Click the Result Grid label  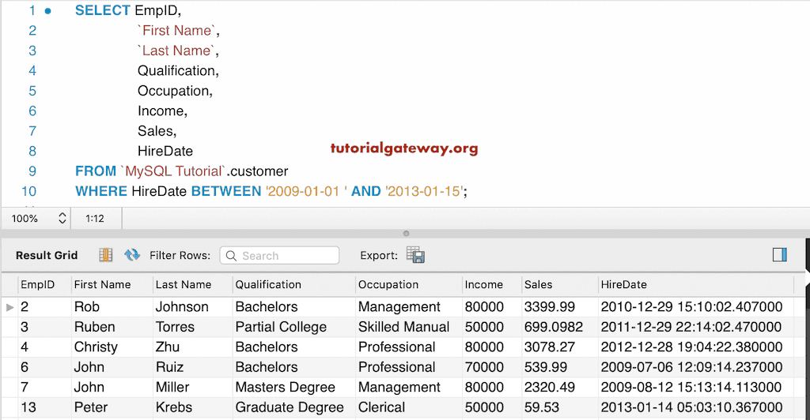(x=47, y=256)
